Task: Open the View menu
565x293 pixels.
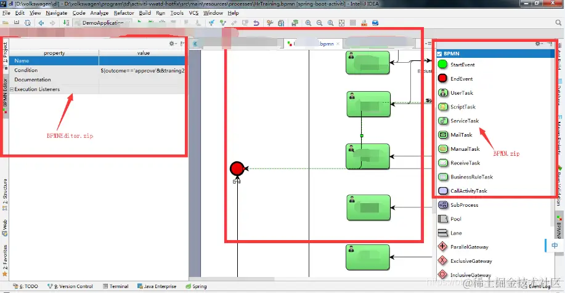Action: [35, 13]
